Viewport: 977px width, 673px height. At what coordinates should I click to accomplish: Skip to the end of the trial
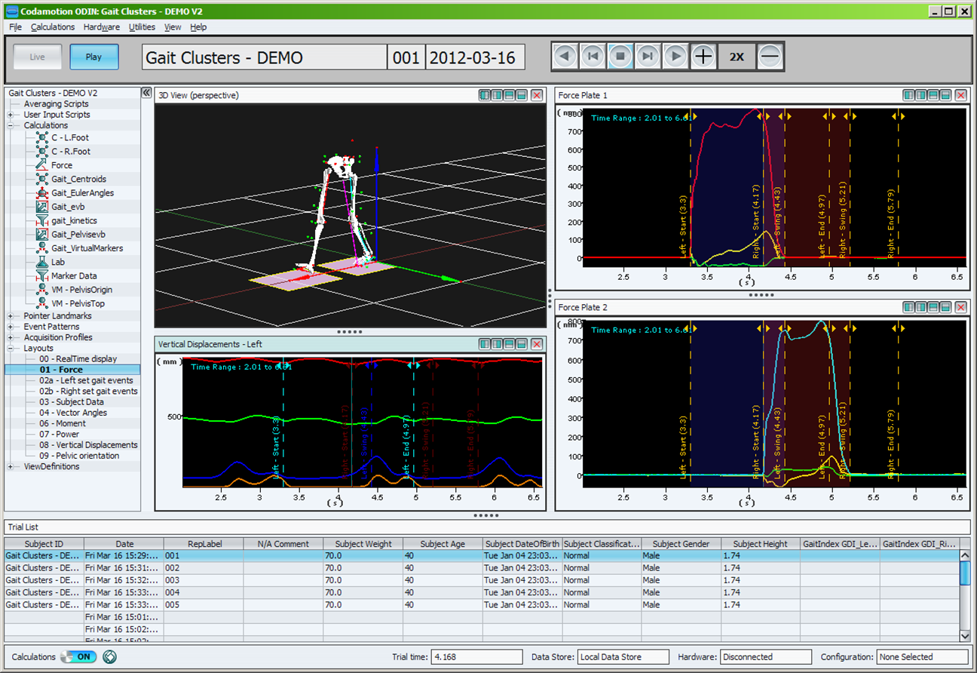point(648,57)
